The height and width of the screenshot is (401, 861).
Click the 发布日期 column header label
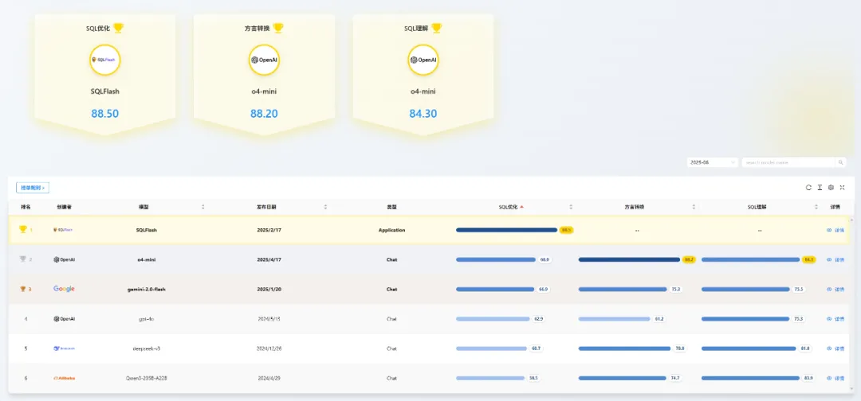266,207
